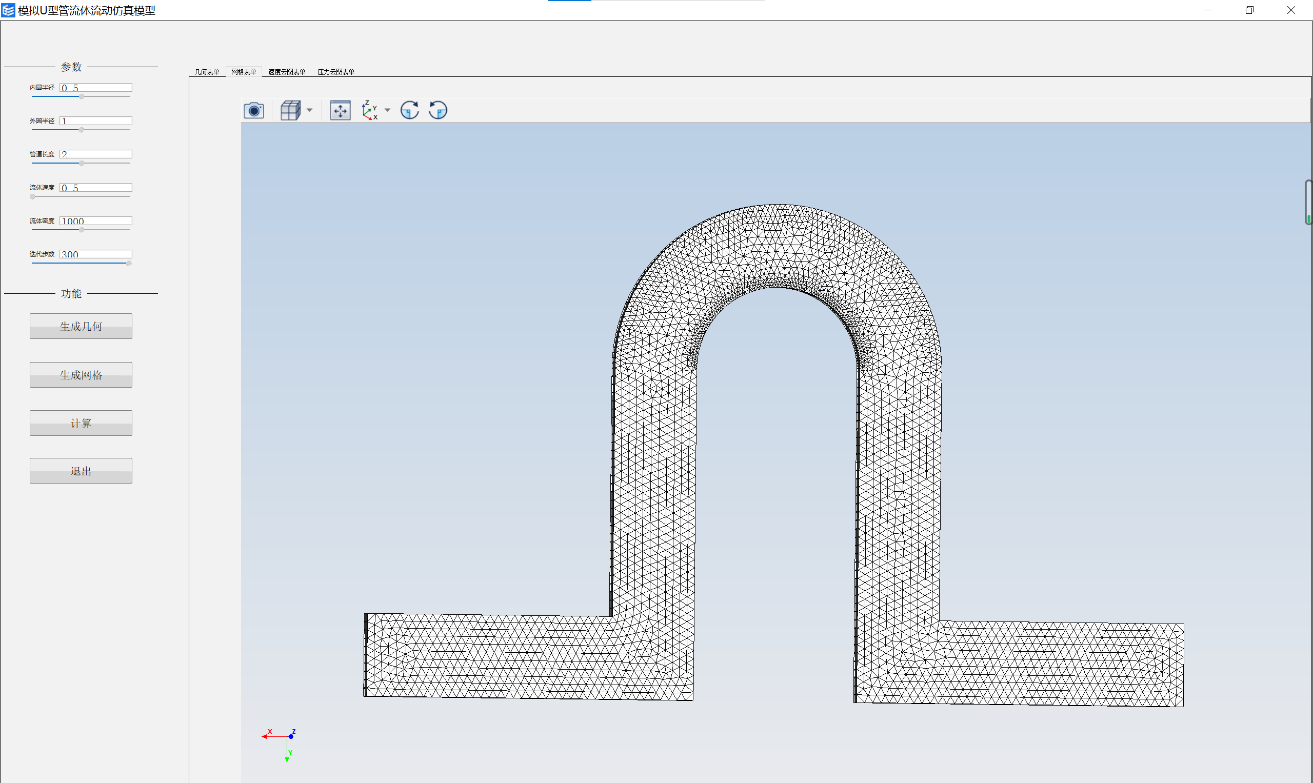Open the 速度云图表单 tab
Viewport: 1313px width, 783px height.
coord(287,72)
